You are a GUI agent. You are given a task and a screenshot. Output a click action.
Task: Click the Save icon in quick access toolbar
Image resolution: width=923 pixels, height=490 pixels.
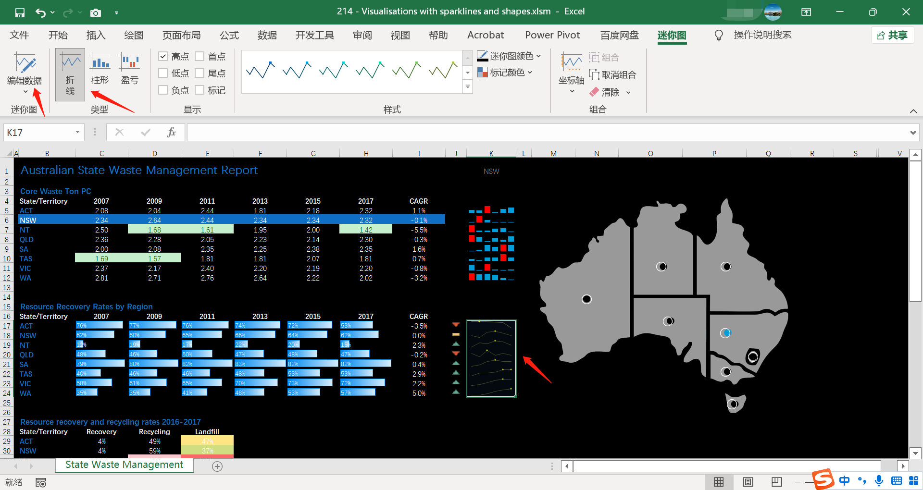[20, 12]
